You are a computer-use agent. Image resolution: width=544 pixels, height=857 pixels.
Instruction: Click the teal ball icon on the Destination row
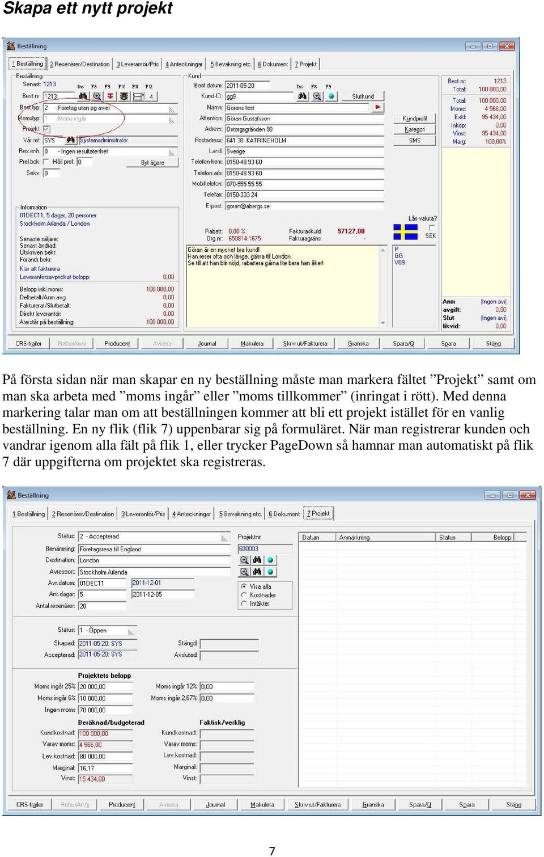click(x=270, y=560)
